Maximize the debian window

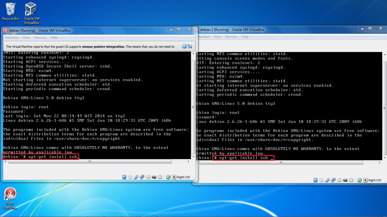click(179, 29)
